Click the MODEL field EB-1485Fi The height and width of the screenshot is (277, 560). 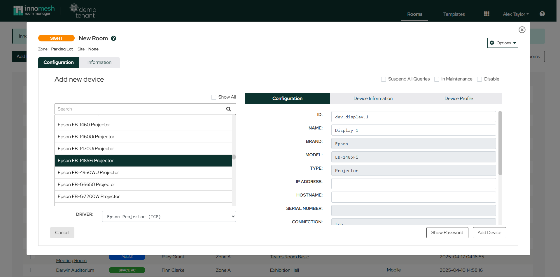pyautogui.click(x=414, y=157)
